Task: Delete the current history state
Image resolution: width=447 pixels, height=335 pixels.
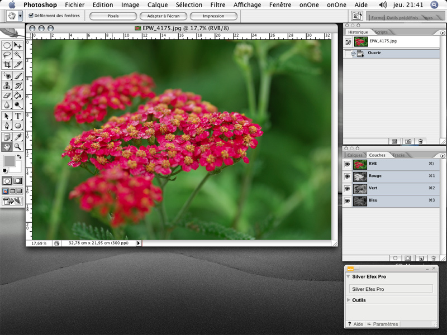Action: click(x=421, y=141)
